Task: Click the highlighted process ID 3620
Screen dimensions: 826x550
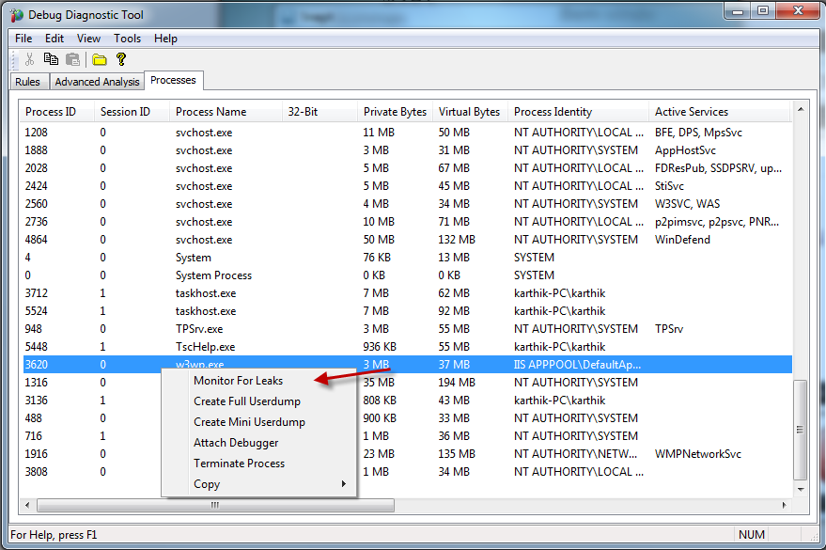Action: click(37, 365)
